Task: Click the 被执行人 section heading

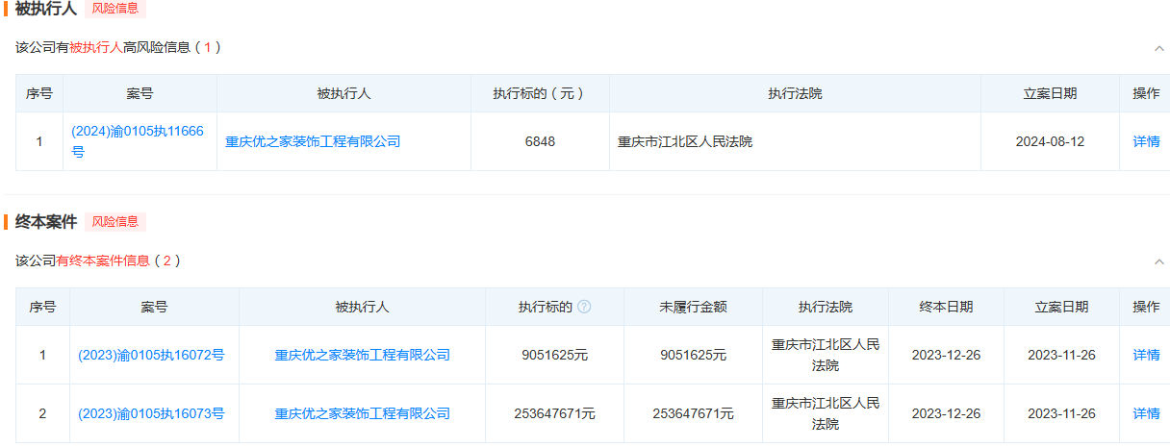Action: (x=46, y=9)
